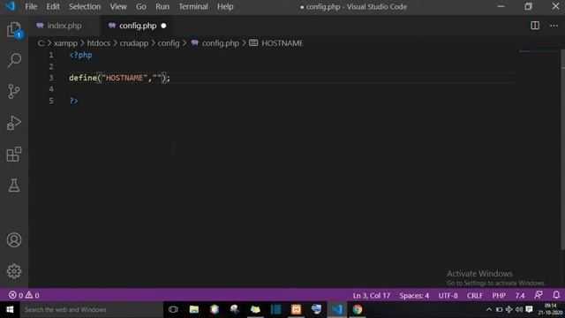The width and height of the screenshot is (565, 318).
Task: Click the Visual Studio Code taskbar icon
Action: coord(337,310)
